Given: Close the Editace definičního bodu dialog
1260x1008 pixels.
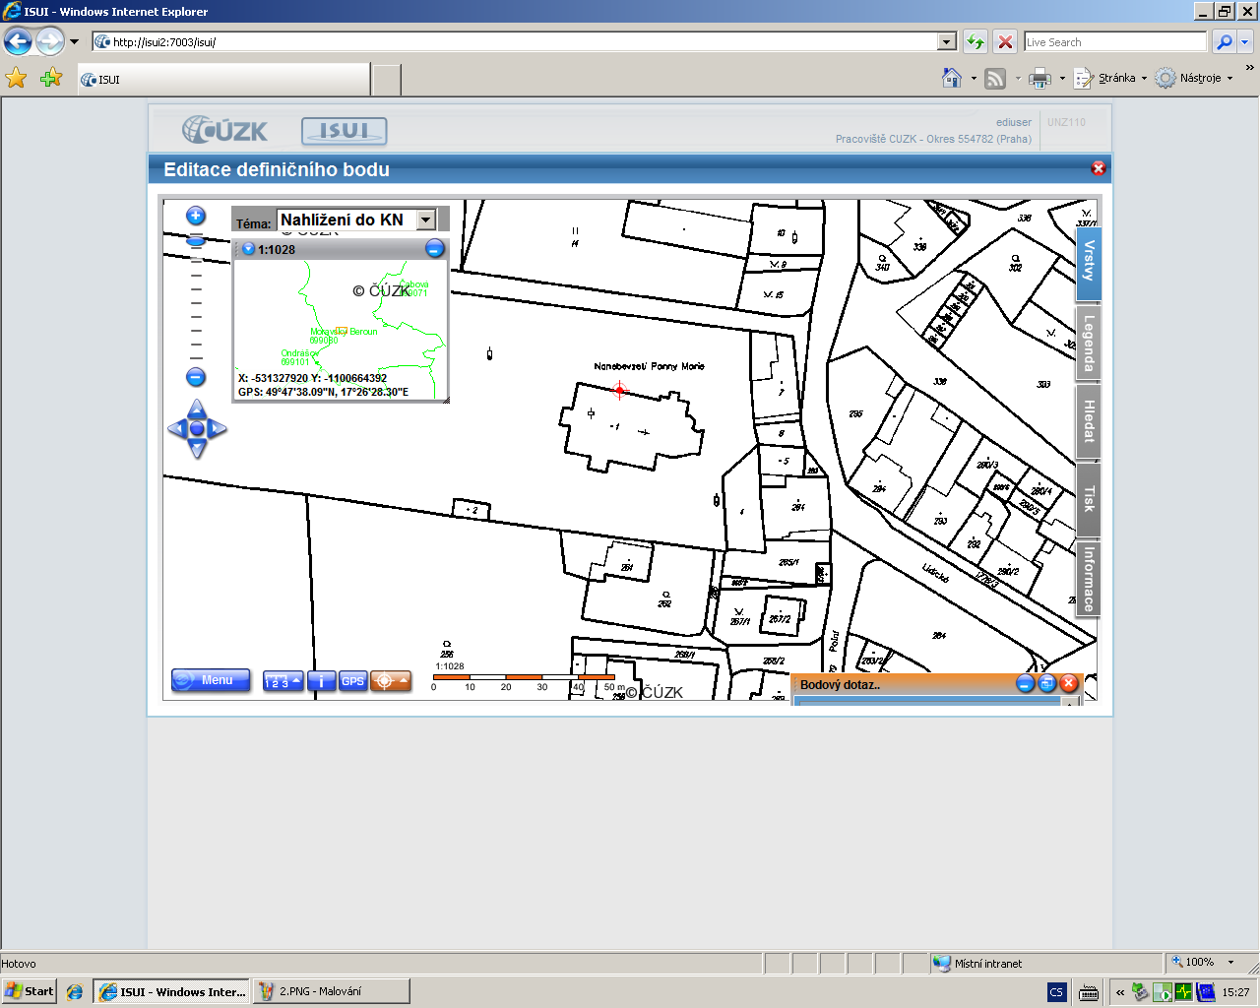Looking at the screenshot, I should click(x=1099, y=168).
